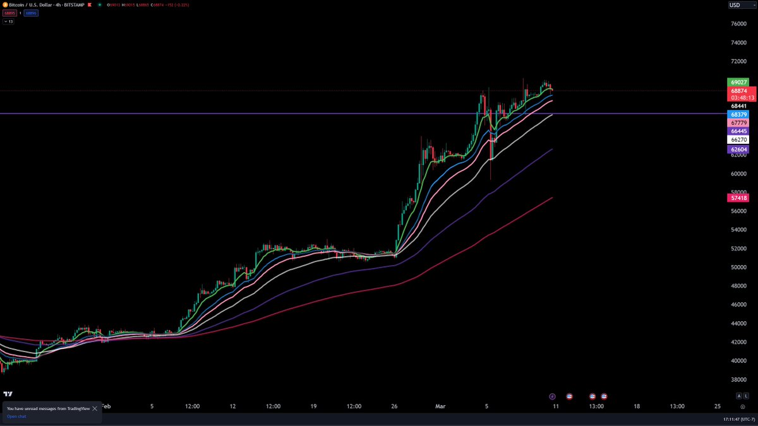This screenshot has height=426, width=758.
Task: Click the purple funding event icon on the timeline
Action: [551, 396]
